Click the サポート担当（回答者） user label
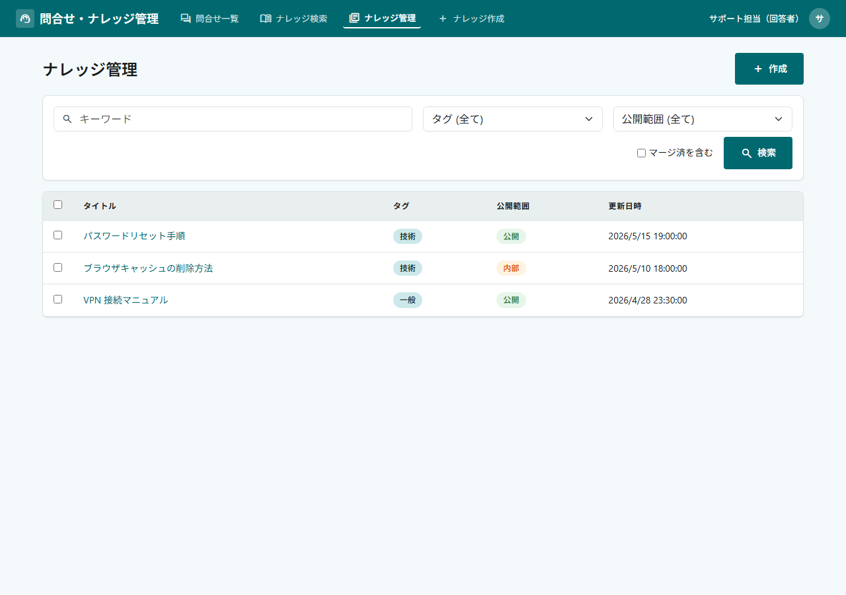The width and height of the screenshot is (846, 595). tap(755, 19)
